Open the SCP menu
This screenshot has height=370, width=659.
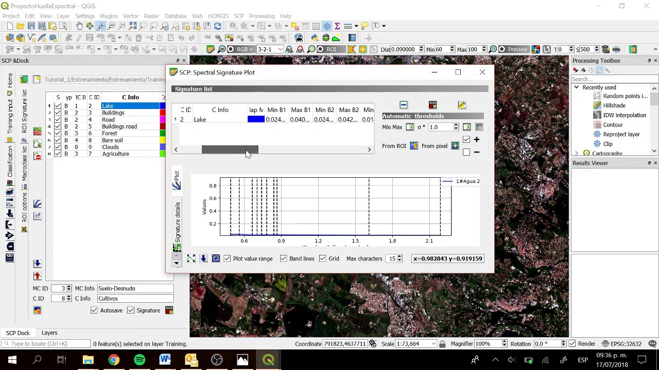(238, 16)
